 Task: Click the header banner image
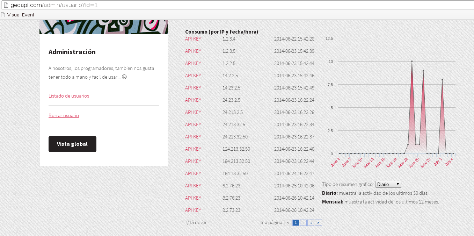click(x=103, y=27)
